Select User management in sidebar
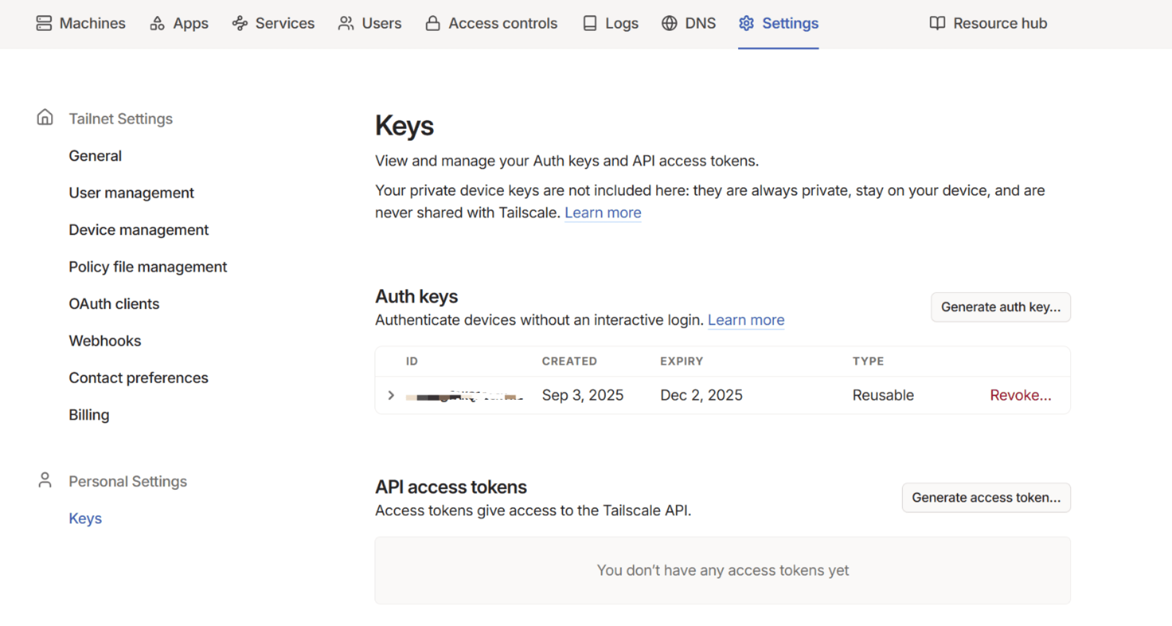This screenshot has width=1172, height=626. tap(131, 193)
